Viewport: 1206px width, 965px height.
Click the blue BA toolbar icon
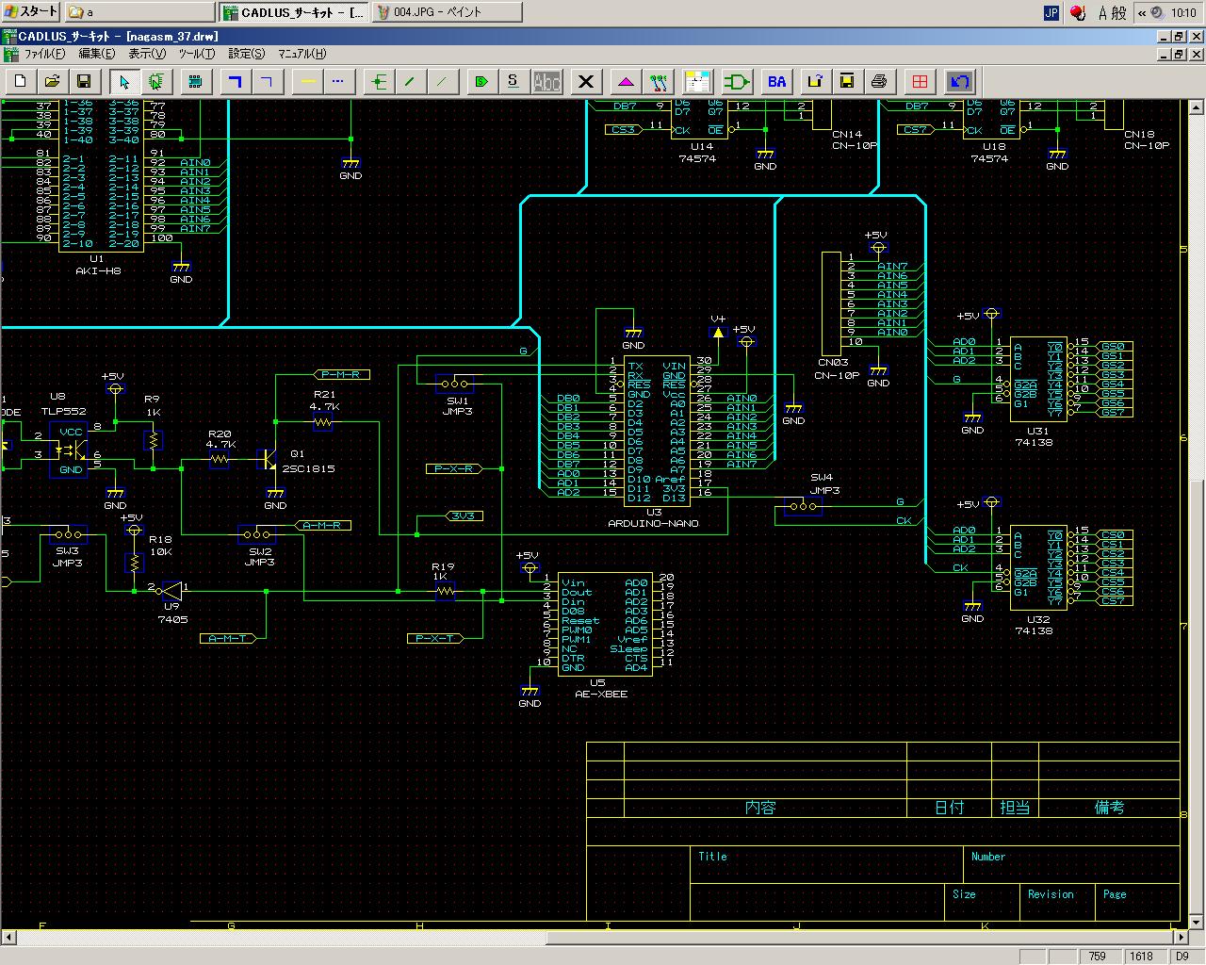pos(776,82)
